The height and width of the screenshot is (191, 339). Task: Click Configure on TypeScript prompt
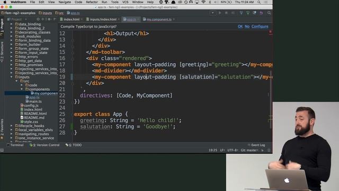point(260,27)
